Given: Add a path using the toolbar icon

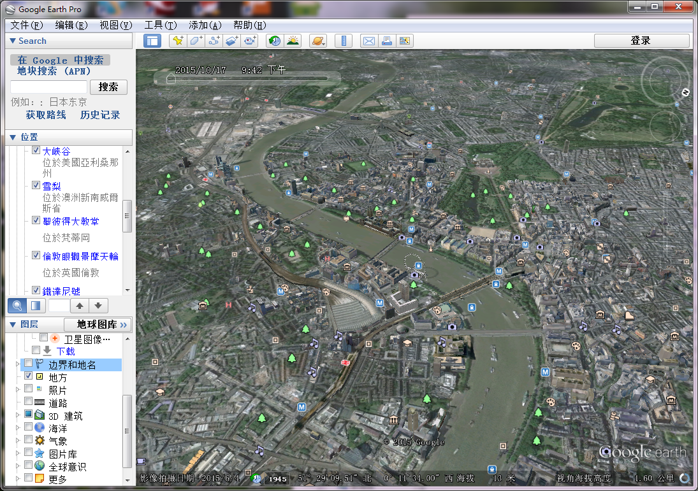Looking at the screenshot, I should (x=214, y=41).
